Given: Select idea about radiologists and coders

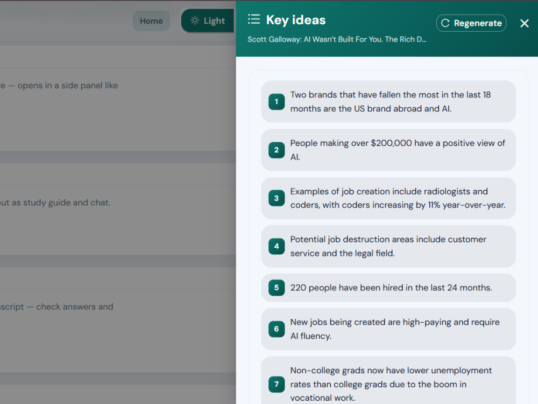Looking at the screenshot, I should tap(388, 198).
